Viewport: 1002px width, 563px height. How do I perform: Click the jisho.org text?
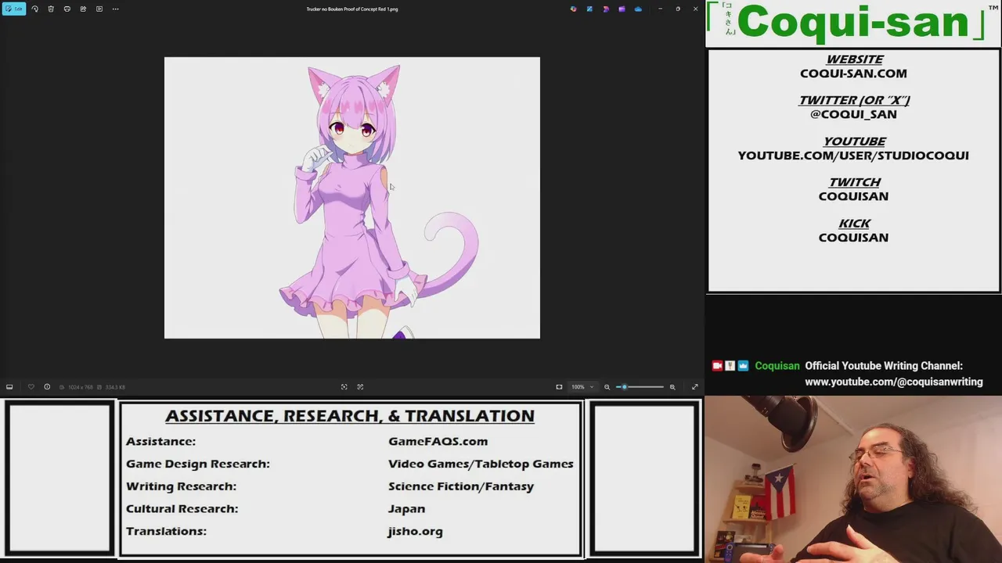pos(415,532)
